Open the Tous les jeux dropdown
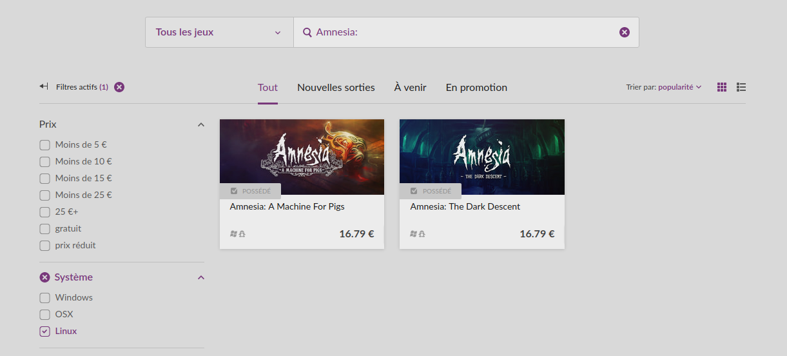787x356 pixels. tap(219, 32)
